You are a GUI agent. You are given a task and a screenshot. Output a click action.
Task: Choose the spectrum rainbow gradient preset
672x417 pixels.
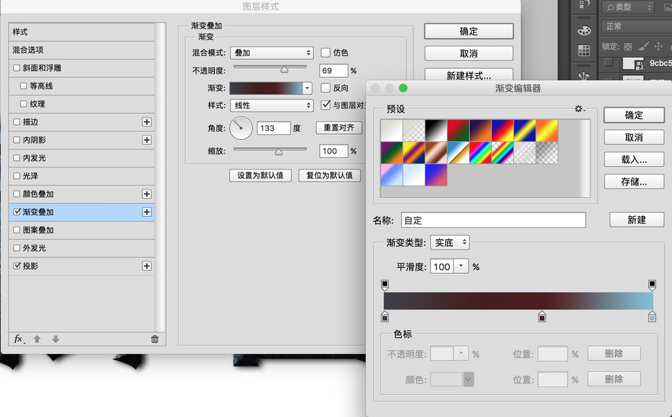[x=480, y=153]
